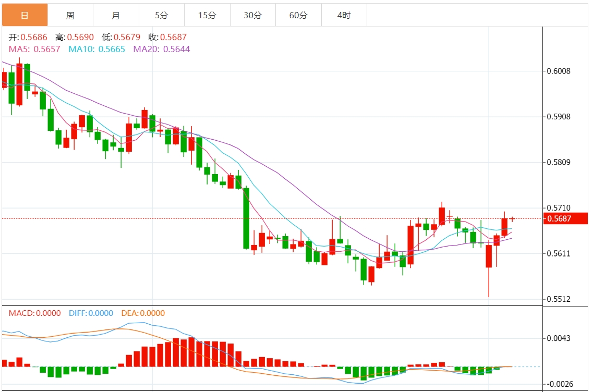Open the 5分 five-minute chart tab
Viewport: 593px width, 392px height.
coord(162,15)
